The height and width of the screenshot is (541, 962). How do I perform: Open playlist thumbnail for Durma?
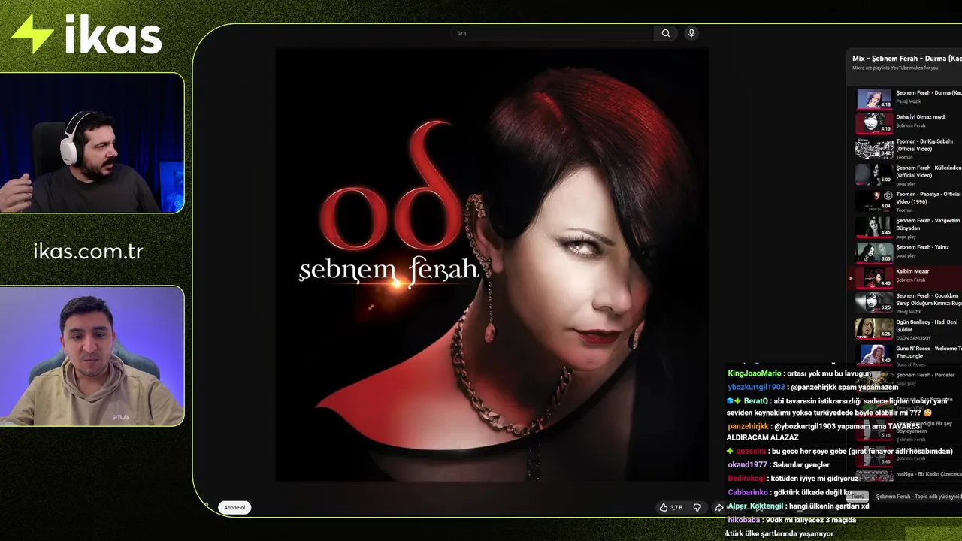pyautogui.click(x=874, y=99)
